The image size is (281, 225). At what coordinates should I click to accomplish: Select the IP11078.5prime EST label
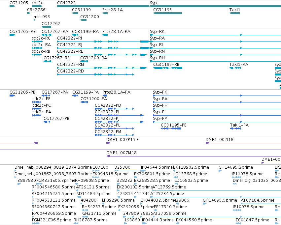(x=248, y=174)
